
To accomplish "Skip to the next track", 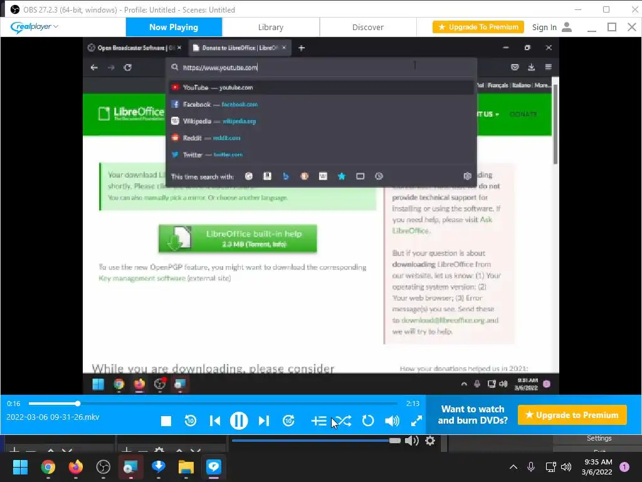I will 264,421.
